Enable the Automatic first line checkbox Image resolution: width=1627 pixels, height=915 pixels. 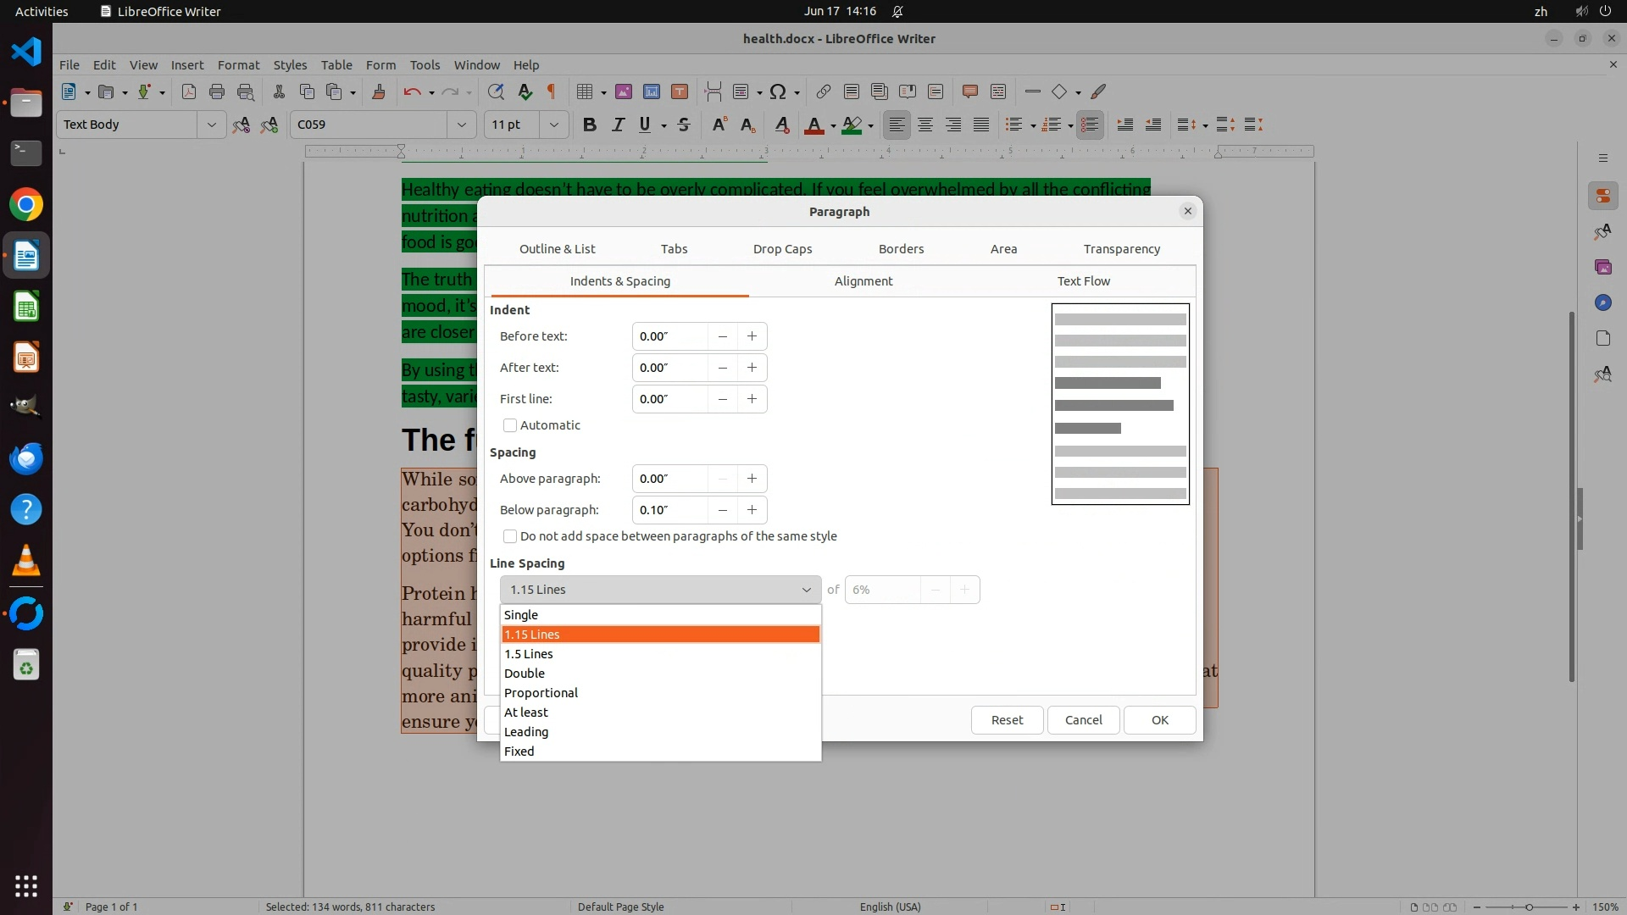(x=510, y=425)
